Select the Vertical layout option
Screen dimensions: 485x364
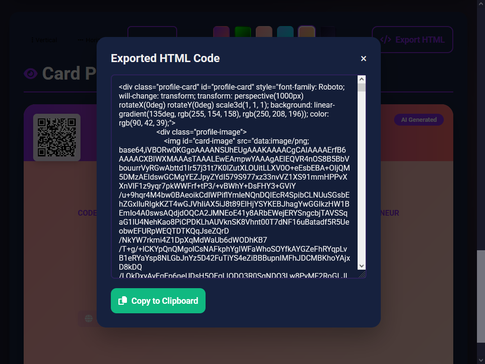coord(44,40)
